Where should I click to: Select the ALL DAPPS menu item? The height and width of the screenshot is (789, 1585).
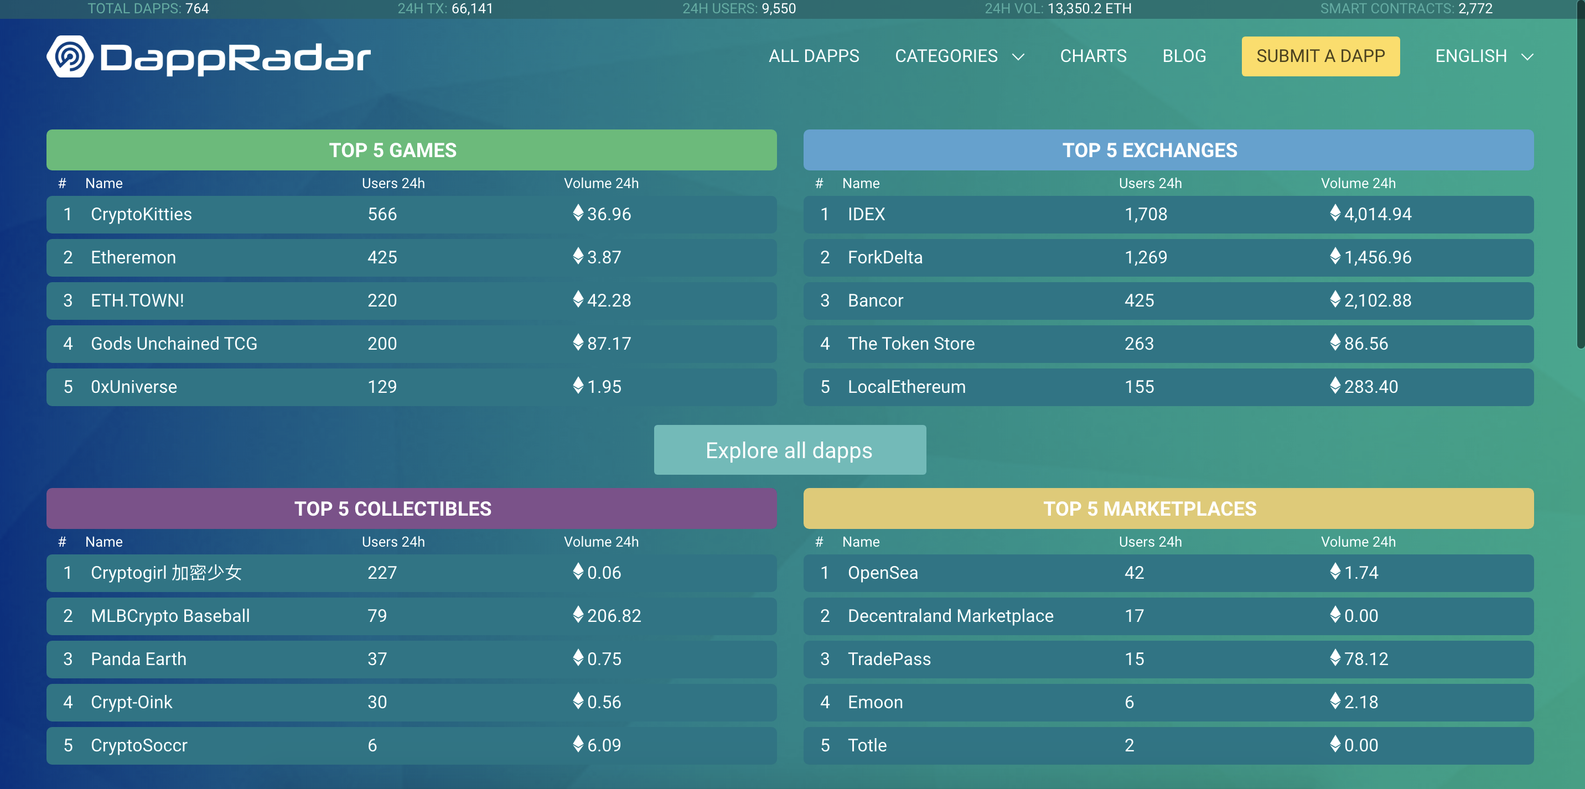(814, 56)
